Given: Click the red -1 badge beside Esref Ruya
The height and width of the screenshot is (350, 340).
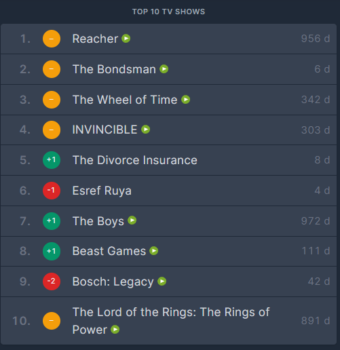Looking at the screenshot, I should (x=52, y=191).
